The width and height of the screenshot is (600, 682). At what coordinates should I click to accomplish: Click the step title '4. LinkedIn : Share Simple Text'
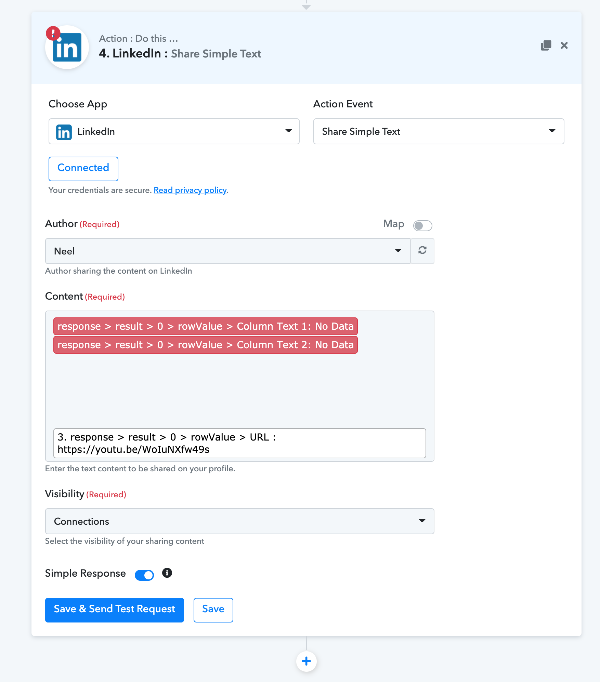click(x=180, y=54)
